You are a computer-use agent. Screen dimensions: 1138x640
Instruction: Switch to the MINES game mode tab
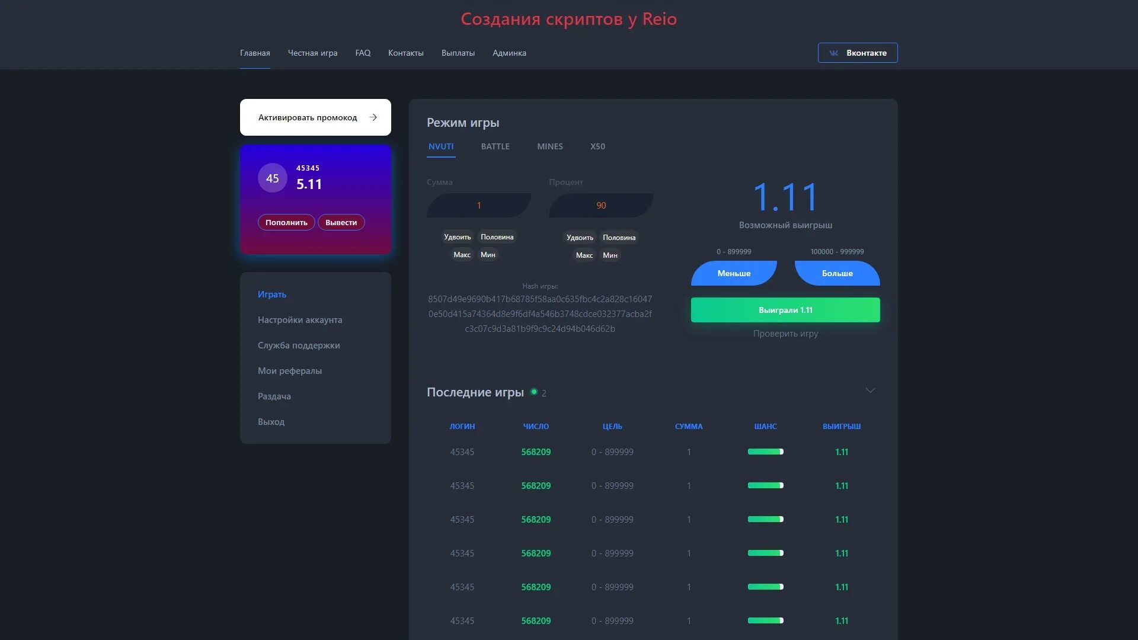click(550, 146)
